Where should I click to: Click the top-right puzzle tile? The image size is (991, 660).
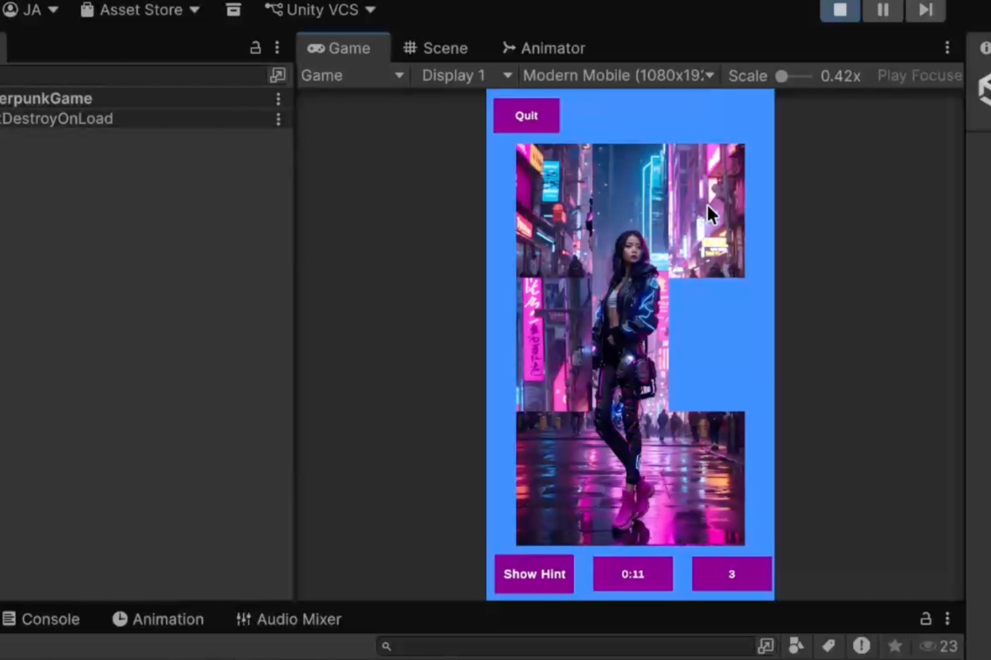(x=707, y=211)
